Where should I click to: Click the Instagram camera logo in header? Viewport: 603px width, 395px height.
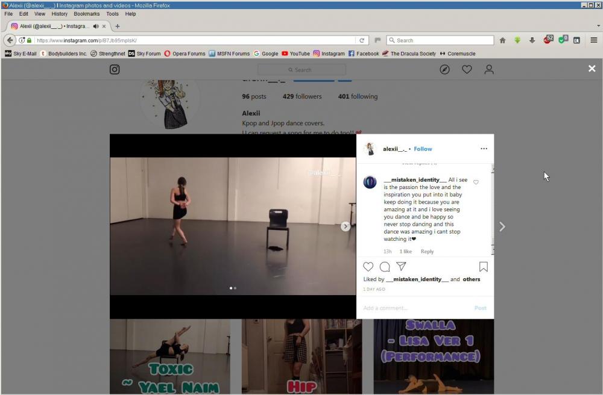(115, 70)
